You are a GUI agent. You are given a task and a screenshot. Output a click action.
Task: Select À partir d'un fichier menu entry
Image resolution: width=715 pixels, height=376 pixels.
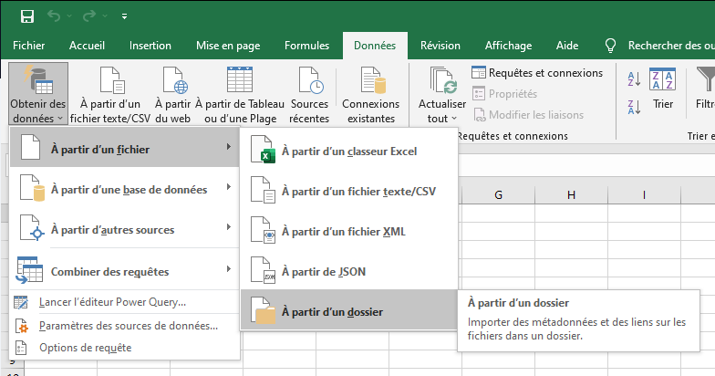click(124, 147)
